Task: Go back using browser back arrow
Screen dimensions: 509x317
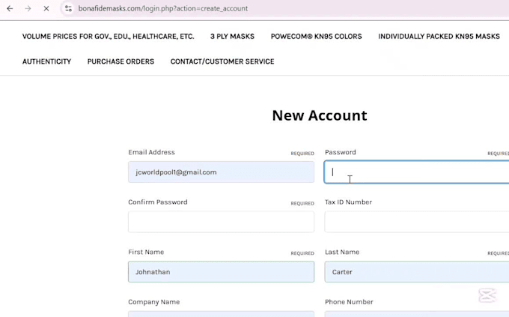Action: pos(10,8)
